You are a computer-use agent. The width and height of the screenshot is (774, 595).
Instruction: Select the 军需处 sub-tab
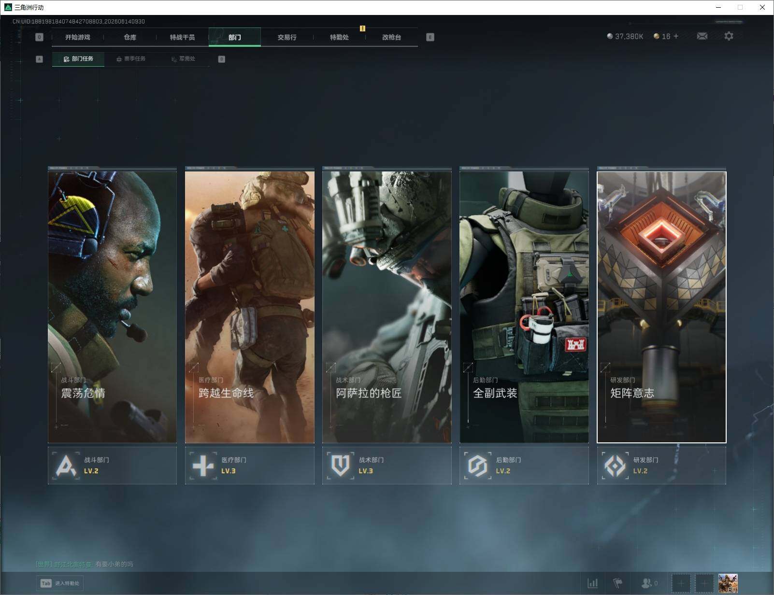183,59
